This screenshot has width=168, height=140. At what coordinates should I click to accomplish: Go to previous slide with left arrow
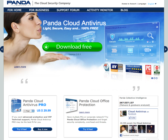[x=2, y=49]
